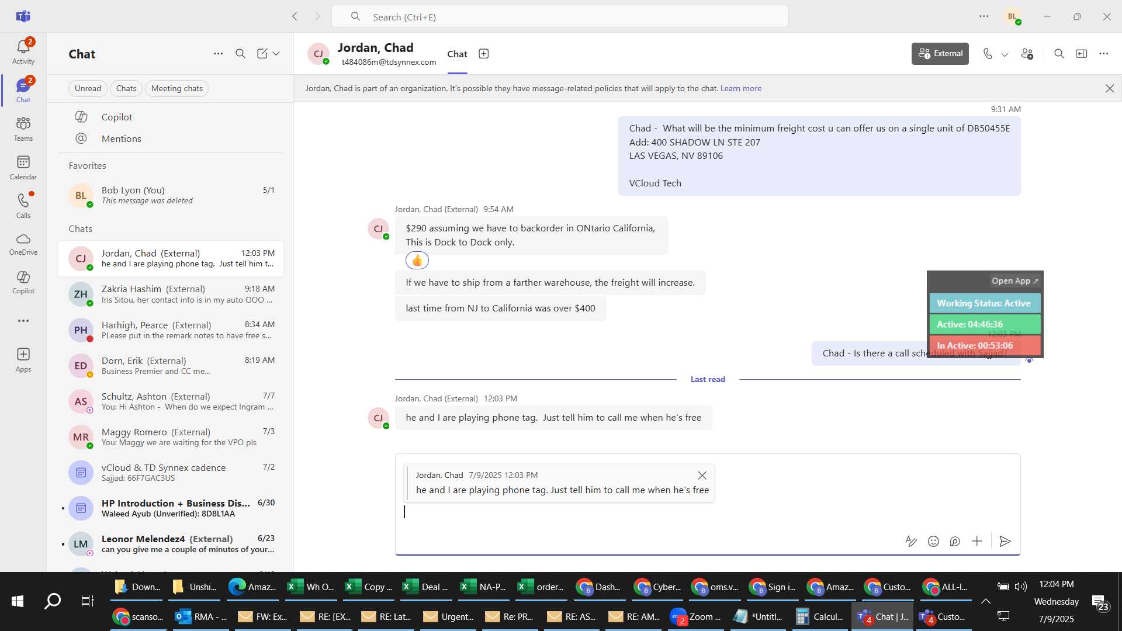The width and height of the screenshot is (1122, 631).
Task: Find in chat search icon
Action: click(1059, 54)
